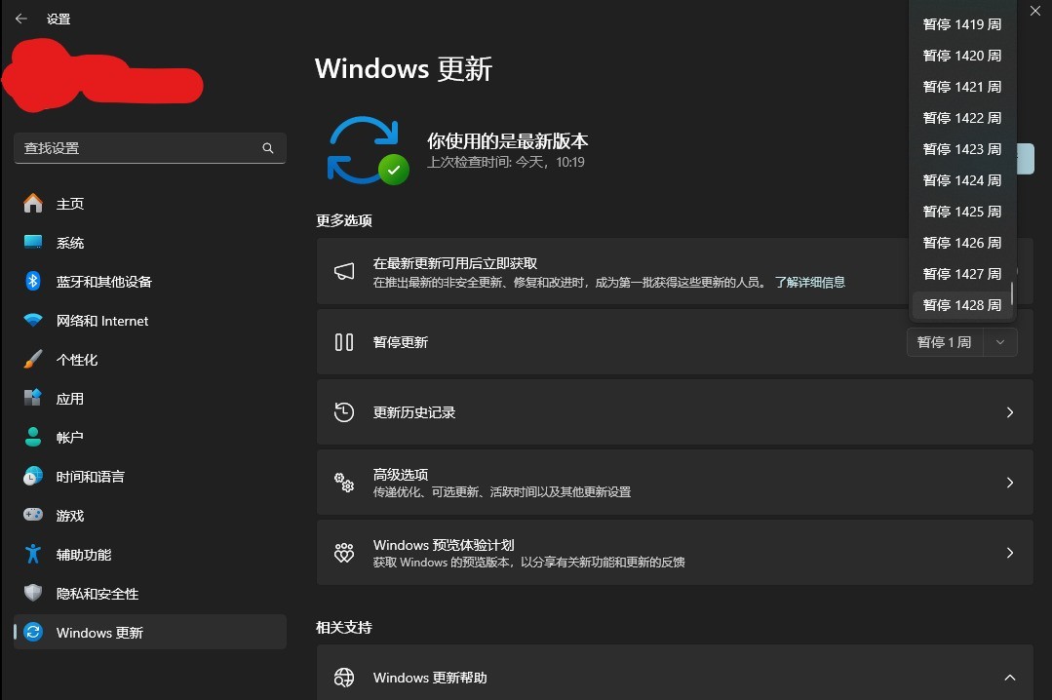The image size is (1052, 700).
Task: Select 帐户 from the sidebar
Action: pyautogui.click(x=69, y=437)
